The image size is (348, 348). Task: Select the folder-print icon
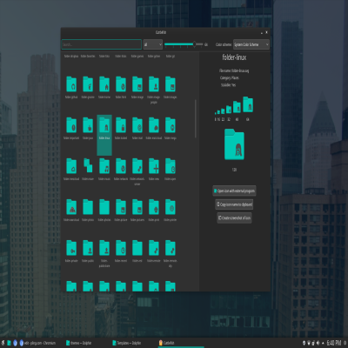coord(154,207)
